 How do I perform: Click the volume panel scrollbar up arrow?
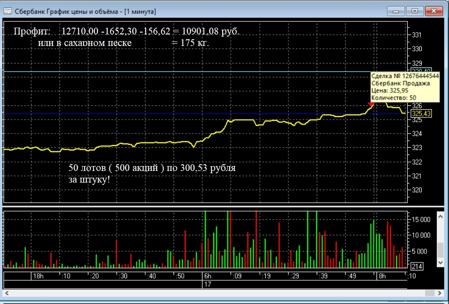click(441, 217)
